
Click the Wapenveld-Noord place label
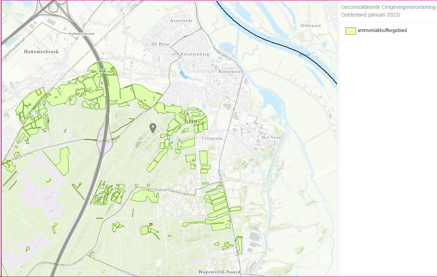219,272
